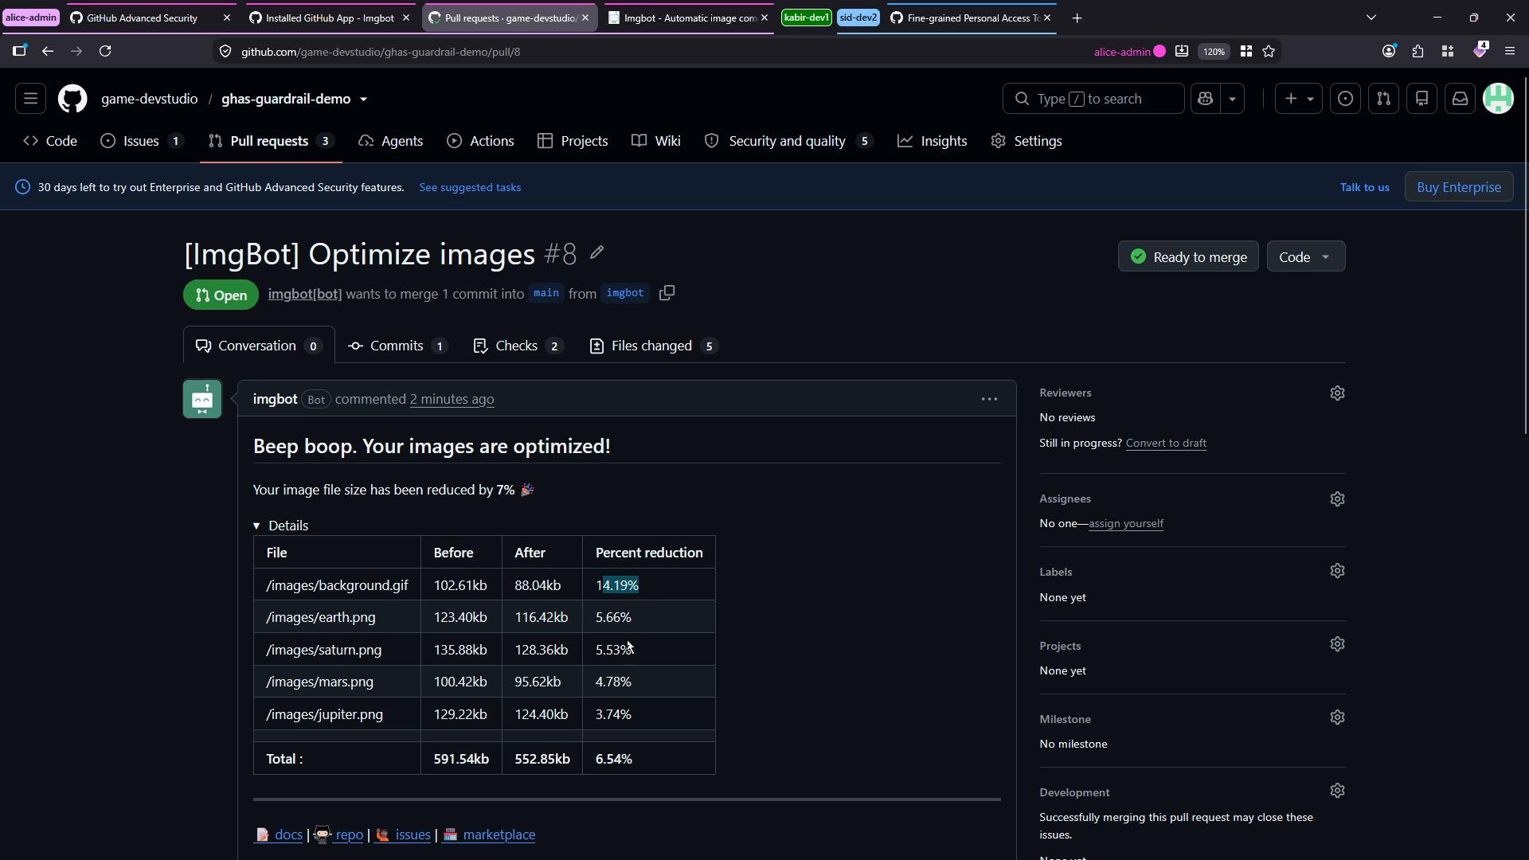Open the GitHub hamburger navigation menu
This screenshot has width=1529, height=860.
pos(30,99)
